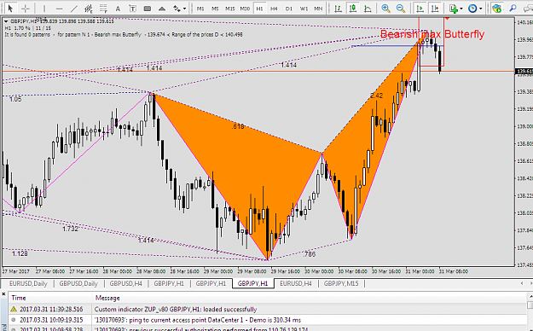Zoom out of the chart

pyautogui.click(x=401, y=9)
